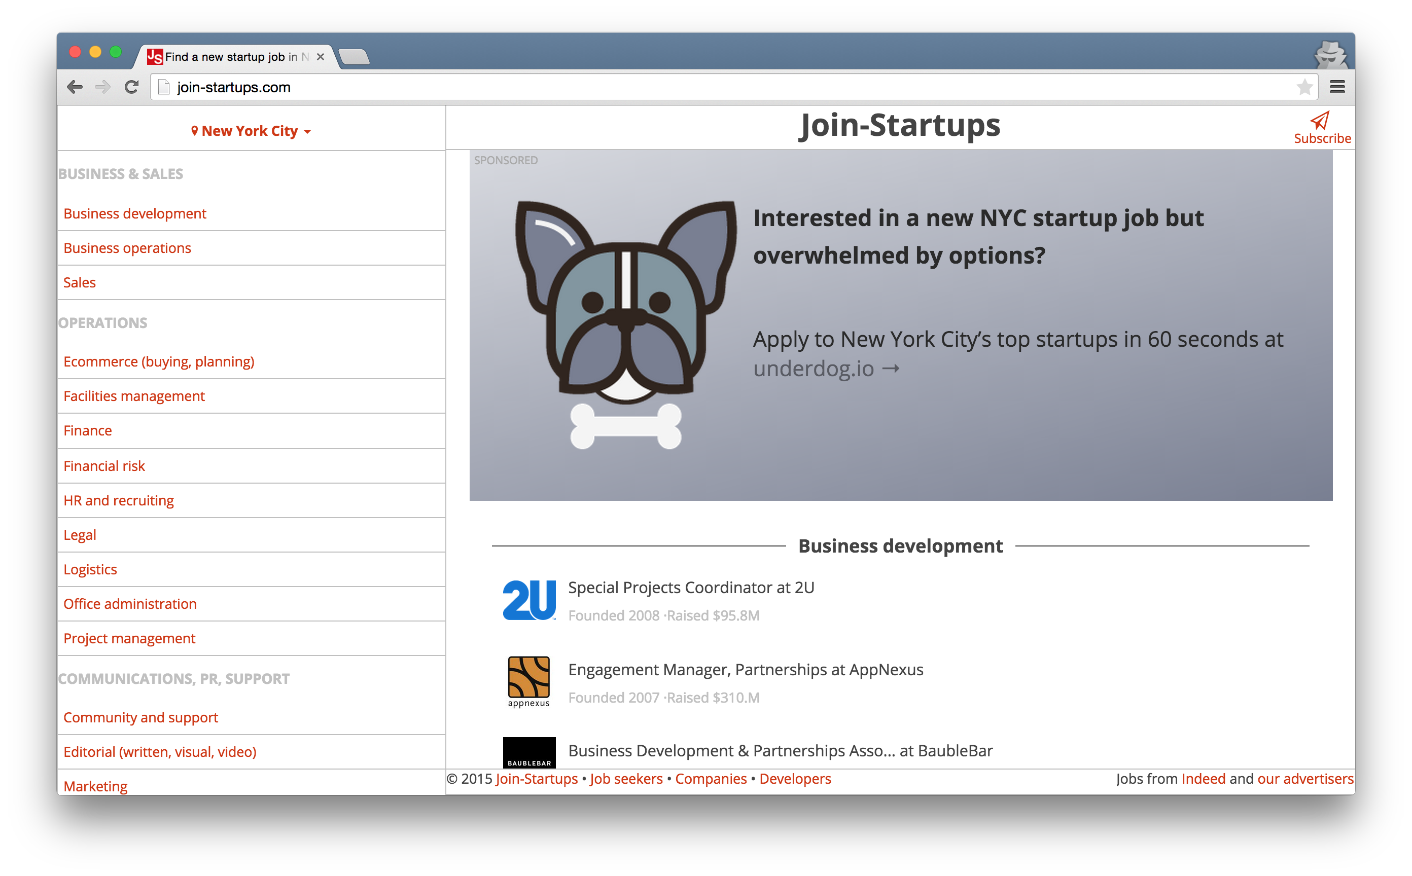Open Engagement Manager, Partnerships at AppNexus job
The height and width of the screenshot is (876, 1412).
click(x=745, y=669)
